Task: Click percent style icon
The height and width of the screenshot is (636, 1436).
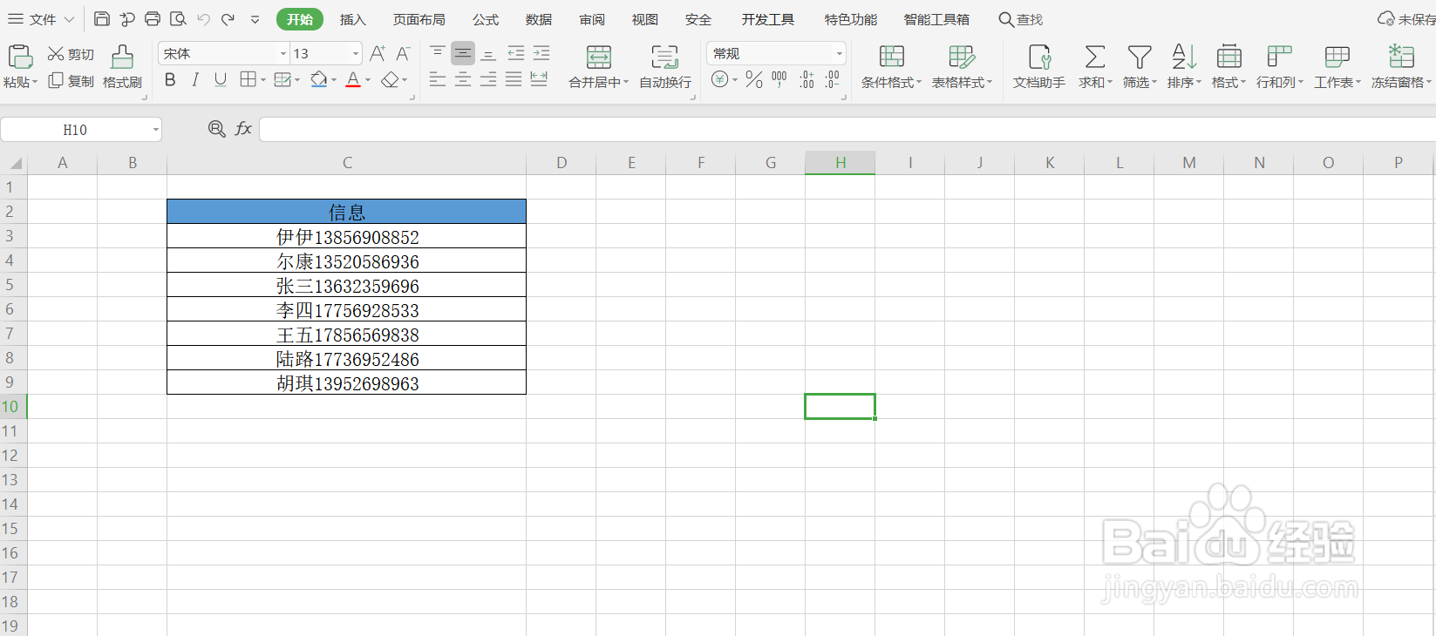Action: pyautogui.click(x=754, y=80)
